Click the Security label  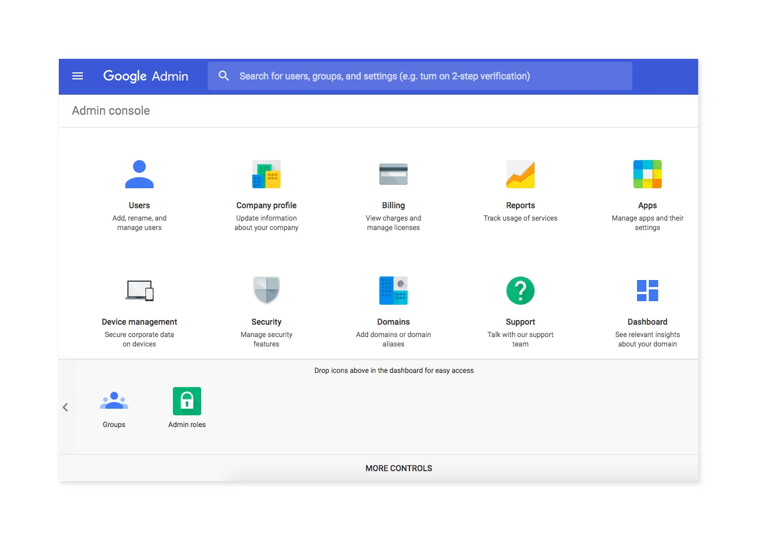[266, 322]
